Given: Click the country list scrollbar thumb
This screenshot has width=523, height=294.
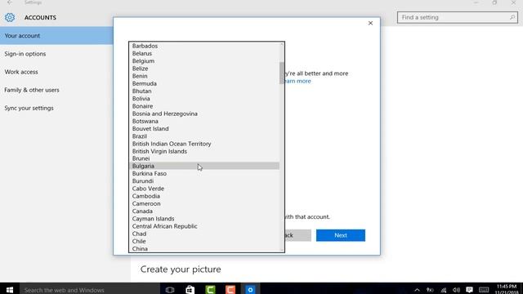Looking at the screenshot, I should pyautogui.click(x=282, y=73).
